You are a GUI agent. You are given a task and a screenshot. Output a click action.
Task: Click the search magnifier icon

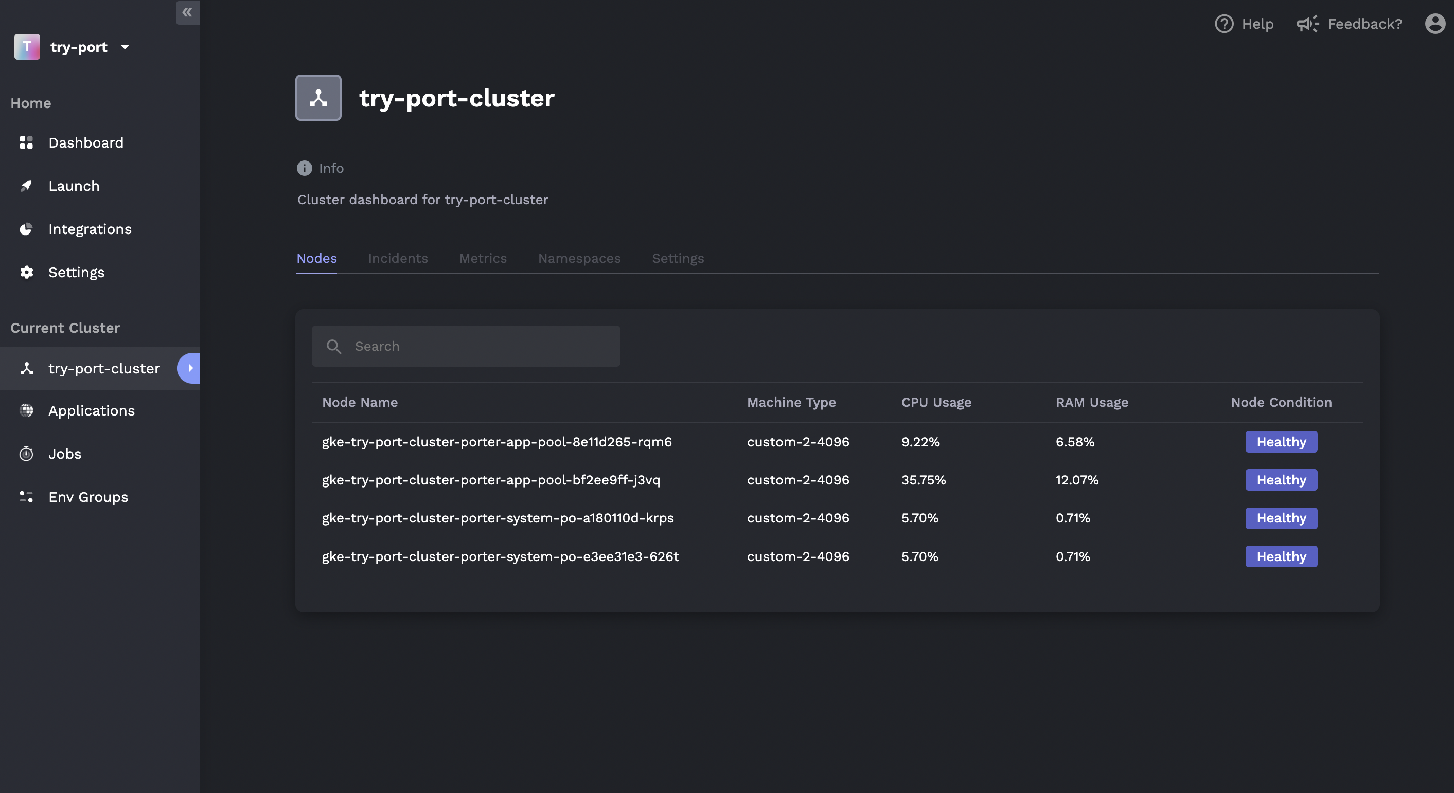click(x=334, y=346)
